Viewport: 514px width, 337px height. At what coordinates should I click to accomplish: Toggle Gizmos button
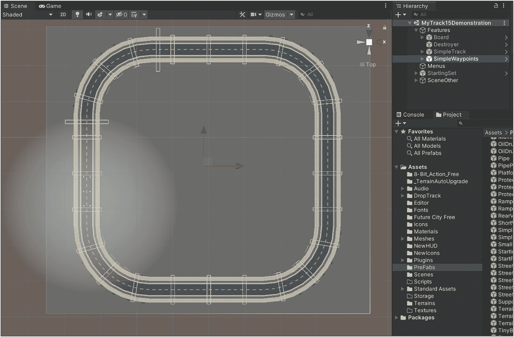(275, 14)
